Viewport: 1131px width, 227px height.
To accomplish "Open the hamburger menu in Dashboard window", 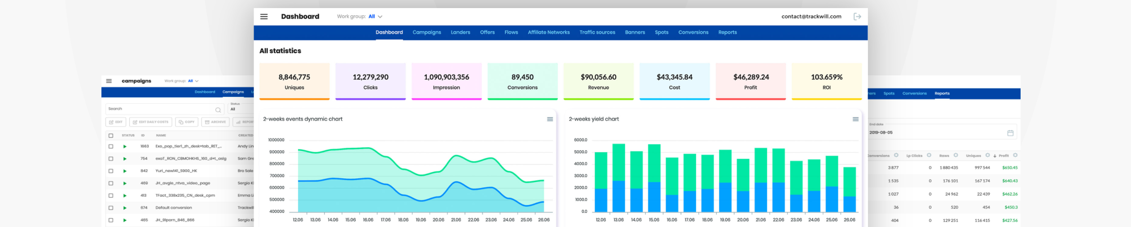I will [264, 17].
